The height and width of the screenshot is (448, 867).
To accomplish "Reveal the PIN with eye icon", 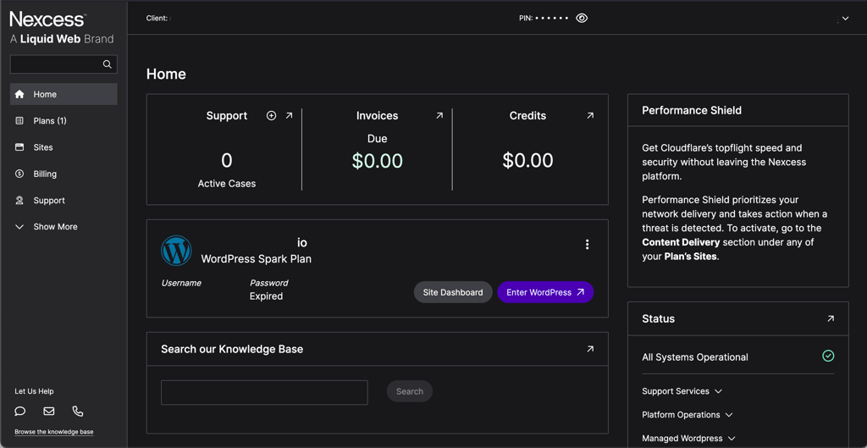I will [581, 19].
